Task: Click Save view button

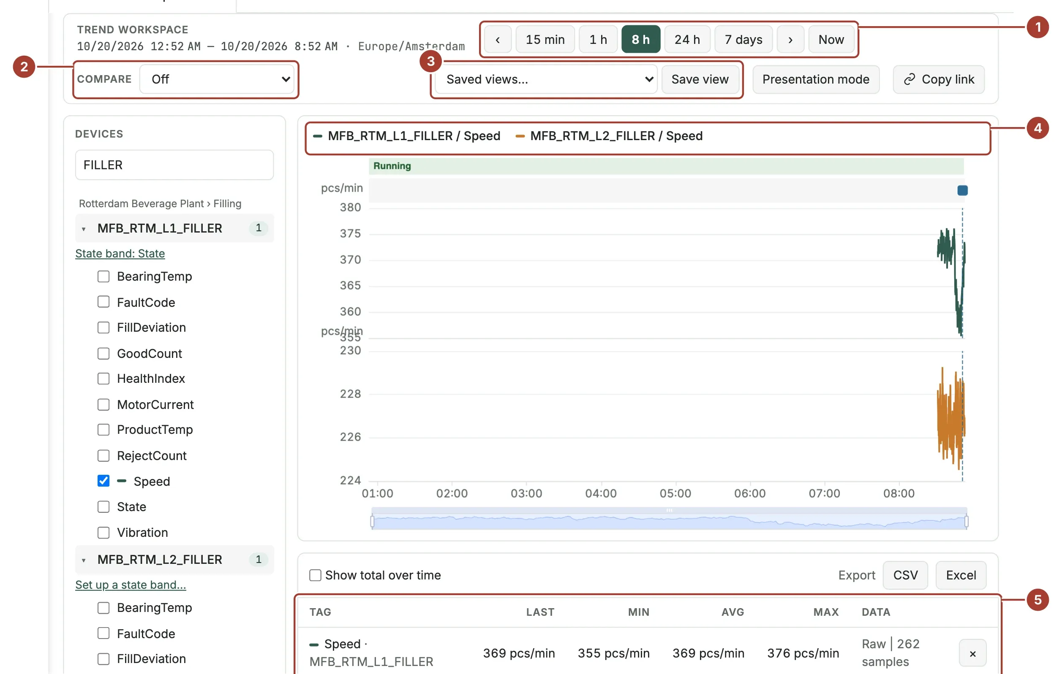Action: point(700,79)
